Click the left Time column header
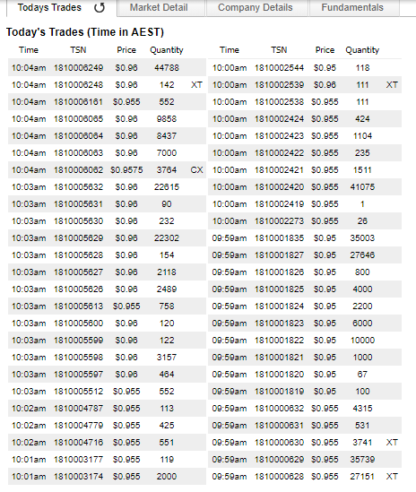The image size is (416, 492). [29, 50]
